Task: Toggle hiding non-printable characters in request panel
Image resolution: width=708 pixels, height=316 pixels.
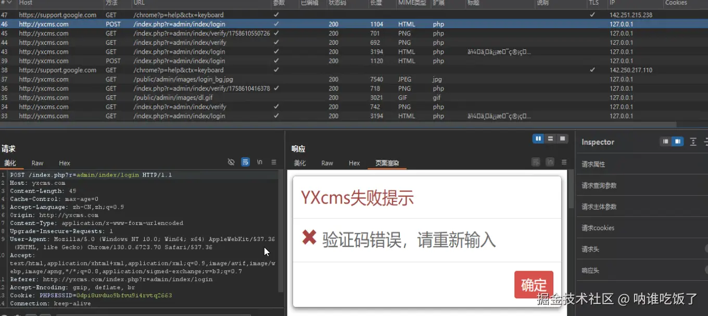Action: [231, 162]
